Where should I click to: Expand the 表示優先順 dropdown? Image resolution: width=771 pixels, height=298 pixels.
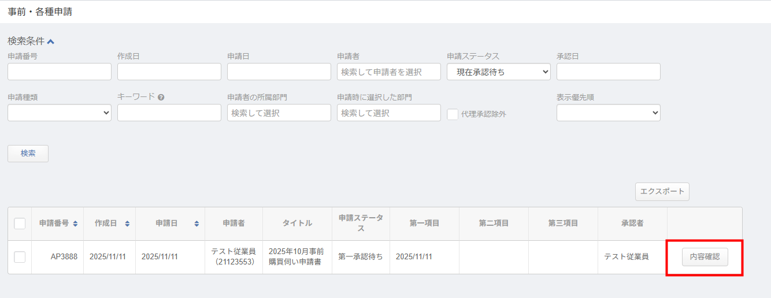(x=608, y=113)
